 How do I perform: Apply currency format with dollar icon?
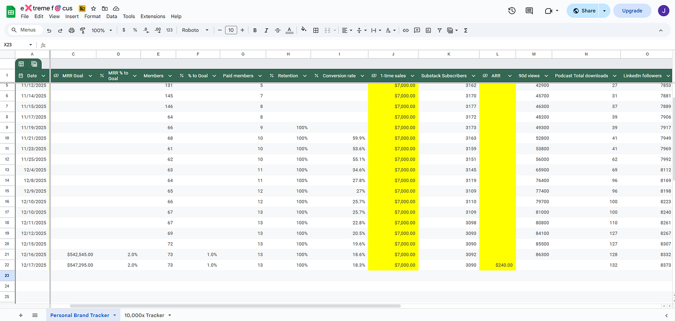[x=124, y=30]
